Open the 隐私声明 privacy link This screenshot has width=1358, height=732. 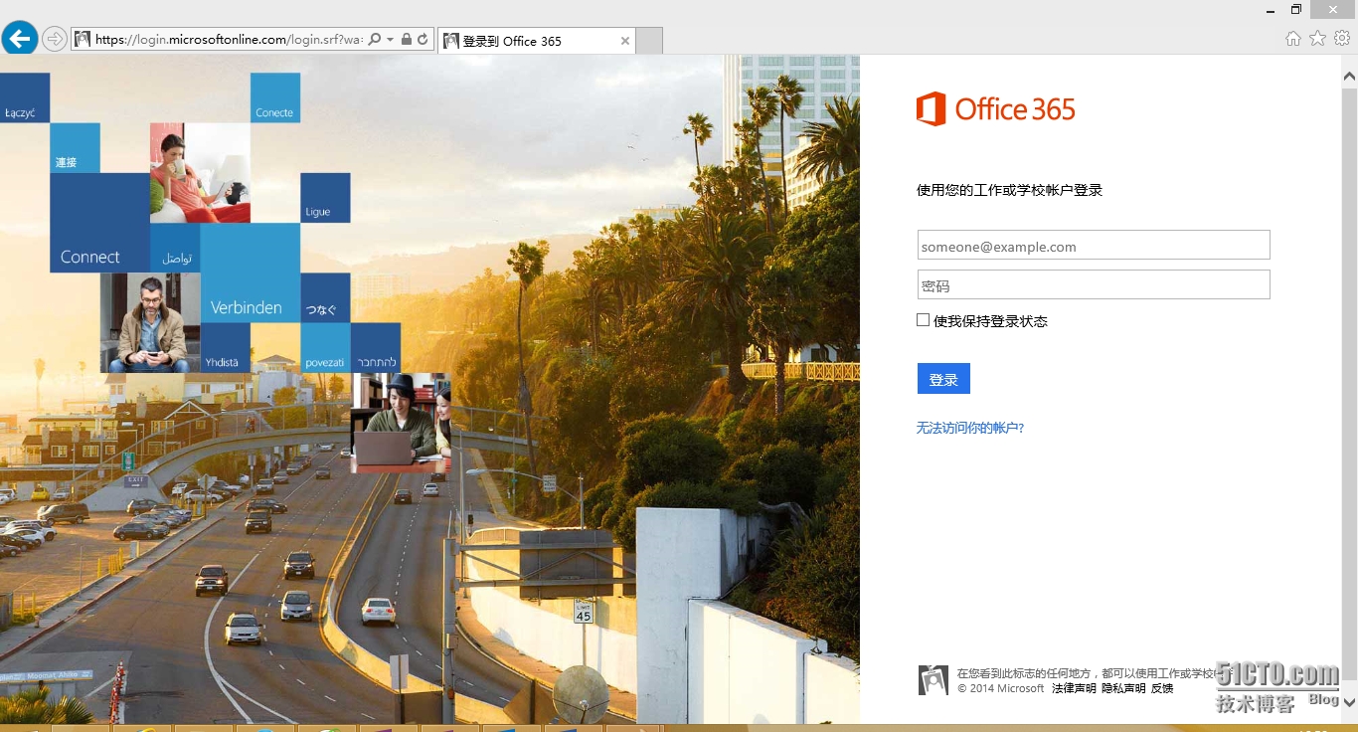(1123, 688)
